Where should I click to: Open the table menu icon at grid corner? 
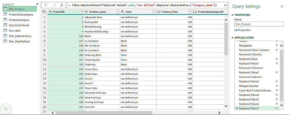(x=44, y=12)
